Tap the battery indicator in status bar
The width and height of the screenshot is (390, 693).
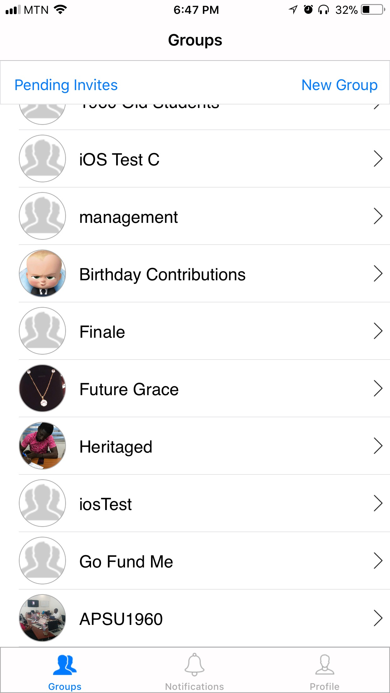(373, 10)
